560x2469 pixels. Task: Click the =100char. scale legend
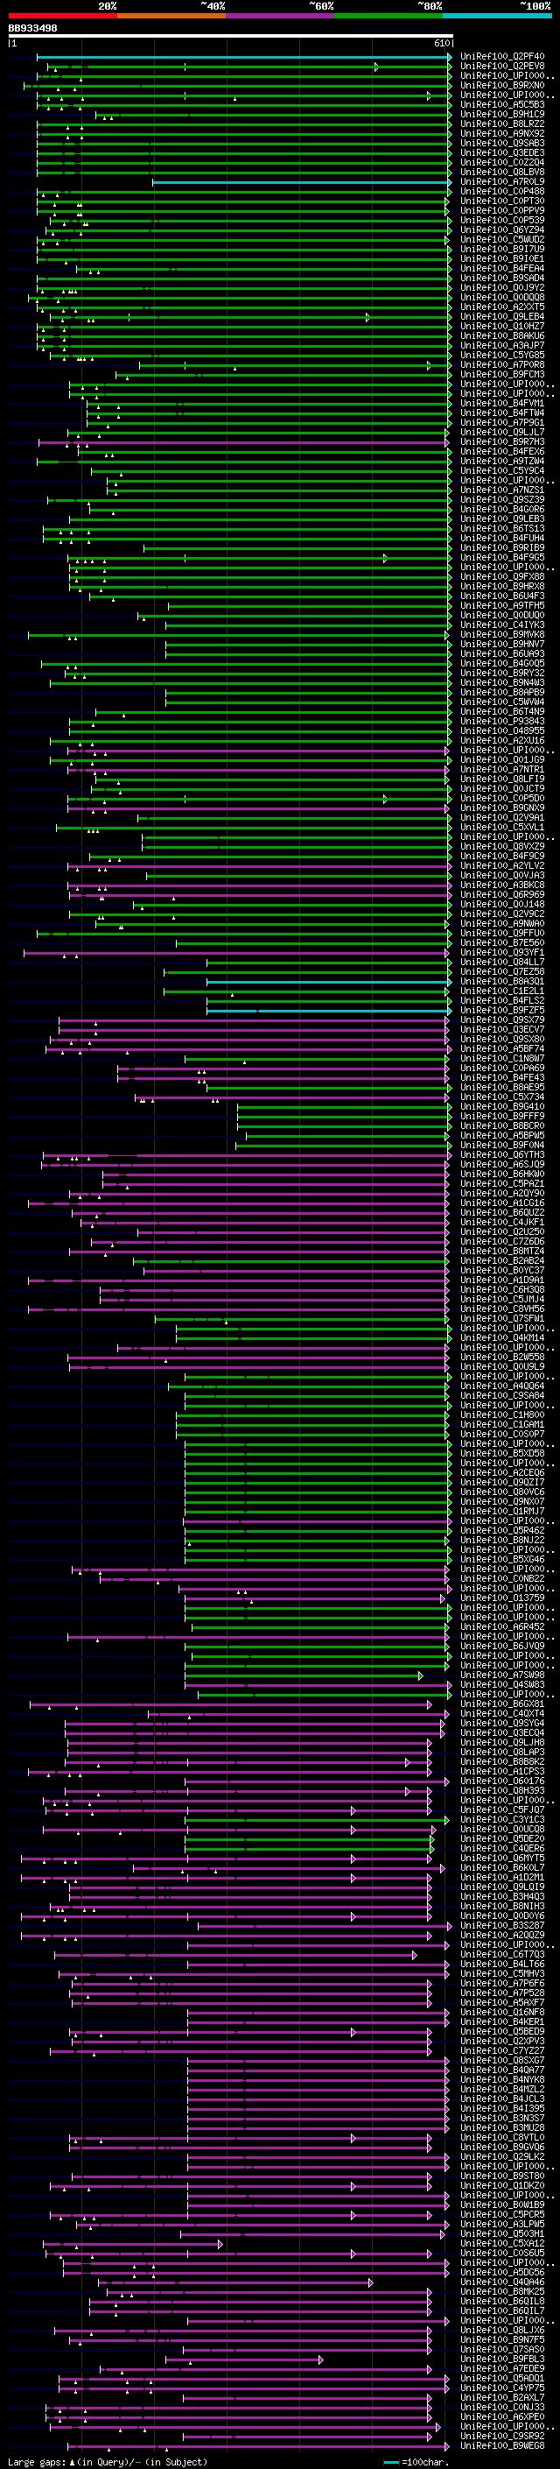415,2461
